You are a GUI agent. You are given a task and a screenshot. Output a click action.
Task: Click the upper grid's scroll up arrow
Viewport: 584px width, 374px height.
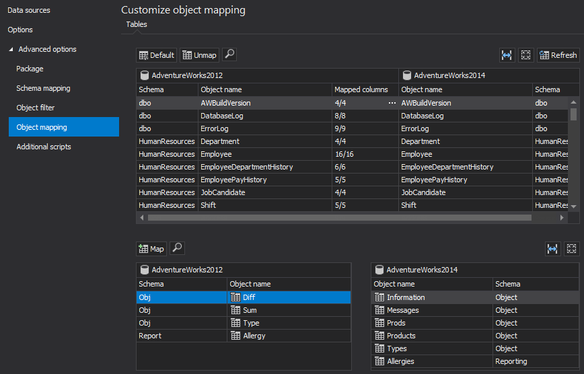coord(573,102)
